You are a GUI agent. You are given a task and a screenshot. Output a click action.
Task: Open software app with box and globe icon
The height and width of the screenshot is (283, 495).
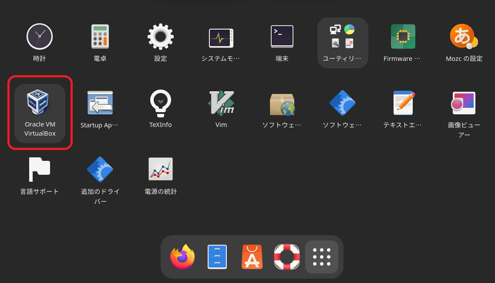point(282,104)
